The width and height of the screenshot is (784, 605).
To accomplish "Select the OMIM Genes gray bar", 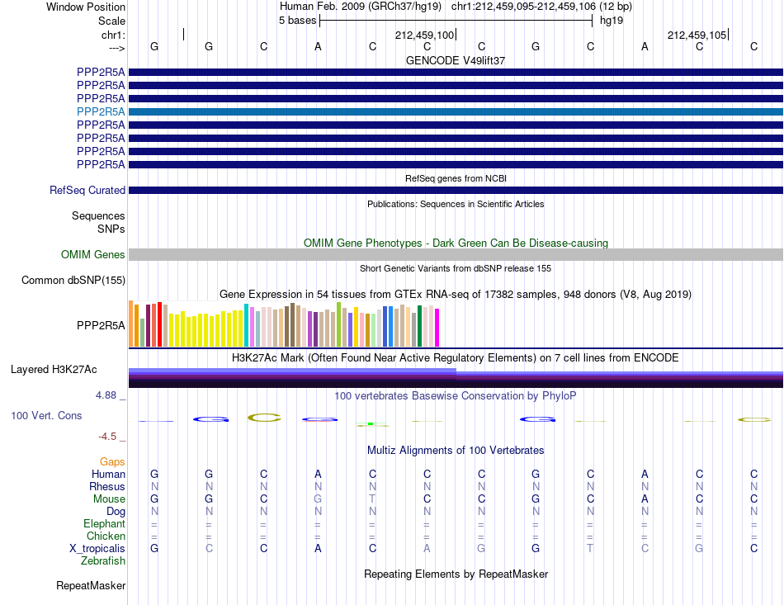I will [x=456, y=254].
